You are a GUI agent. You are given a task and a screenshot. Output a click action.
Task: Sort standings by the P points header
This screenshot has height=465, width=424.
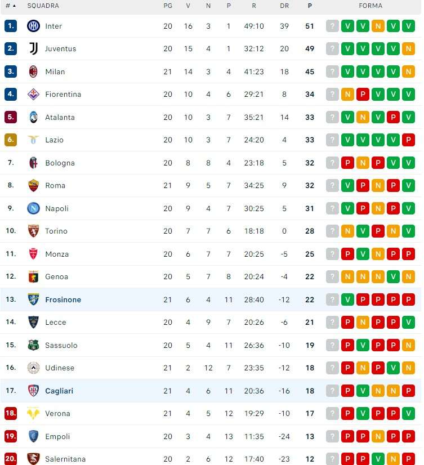pyautogui.click(x=310, y=6)
